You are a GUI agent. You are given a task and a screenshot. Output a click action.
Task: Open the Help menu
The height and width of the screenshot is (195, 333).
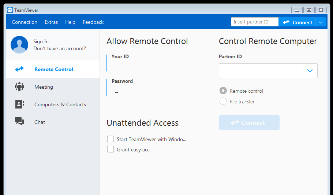tap(70, 22)
